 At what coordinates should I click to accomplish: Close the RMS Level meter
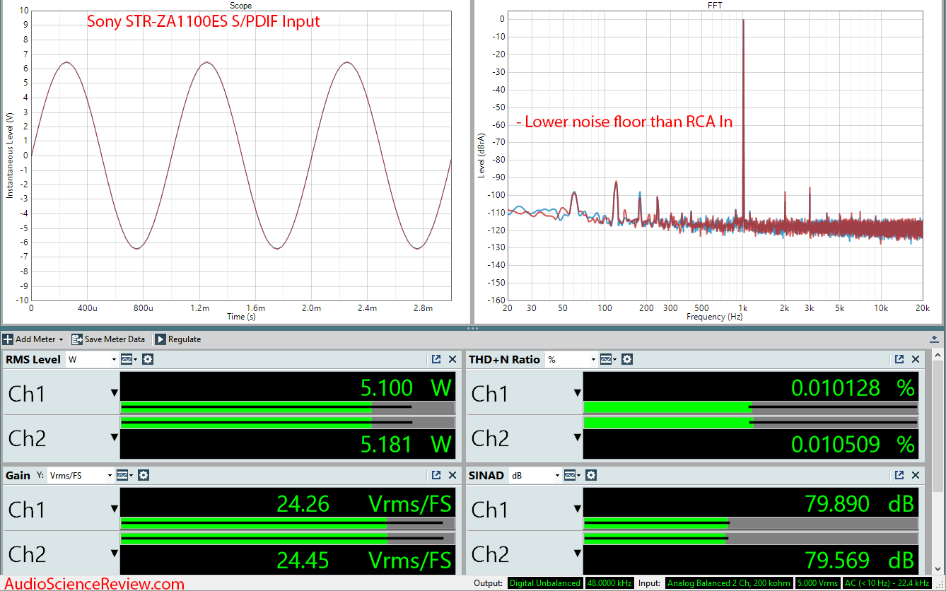point(452,359)
